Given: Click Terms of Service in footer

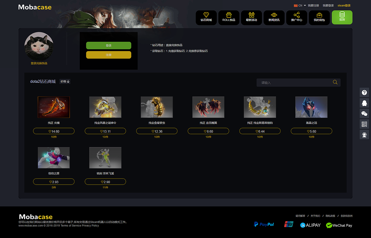Looking at the screenshot, I should pos(71,226).
